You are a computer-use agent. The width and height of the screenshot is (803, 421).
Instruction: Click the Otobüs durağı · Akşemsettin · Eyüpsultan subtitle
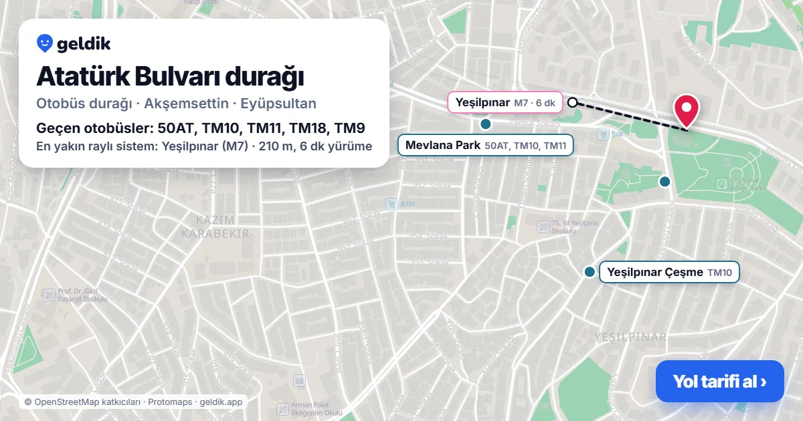pos(177,104)
